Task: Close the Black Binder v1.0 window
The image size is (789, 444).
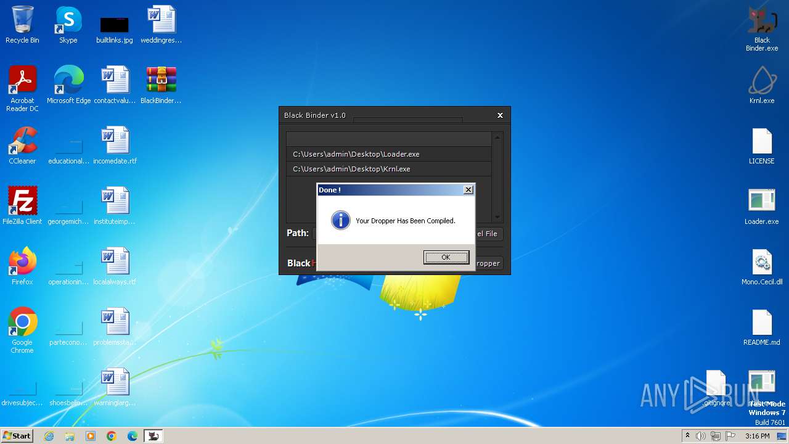Action: coord(500,115)
